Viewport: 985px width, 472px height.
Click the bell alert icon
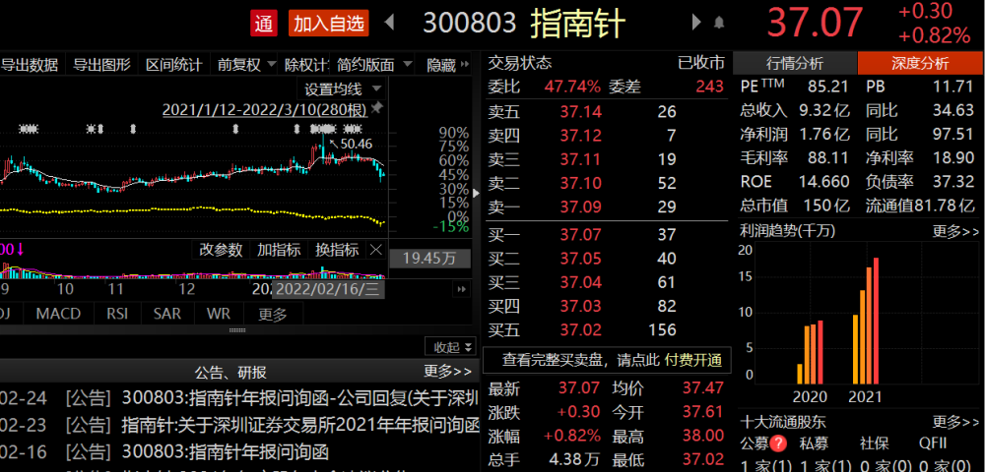point(719,24)
